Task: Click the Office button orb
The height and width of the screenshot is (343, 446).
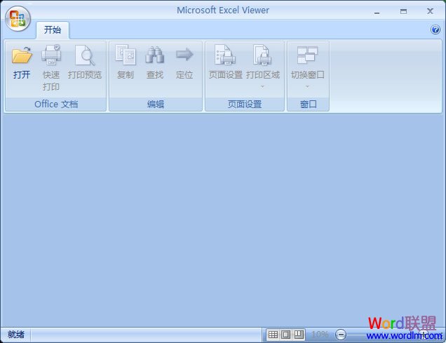Action: [18, 18]
